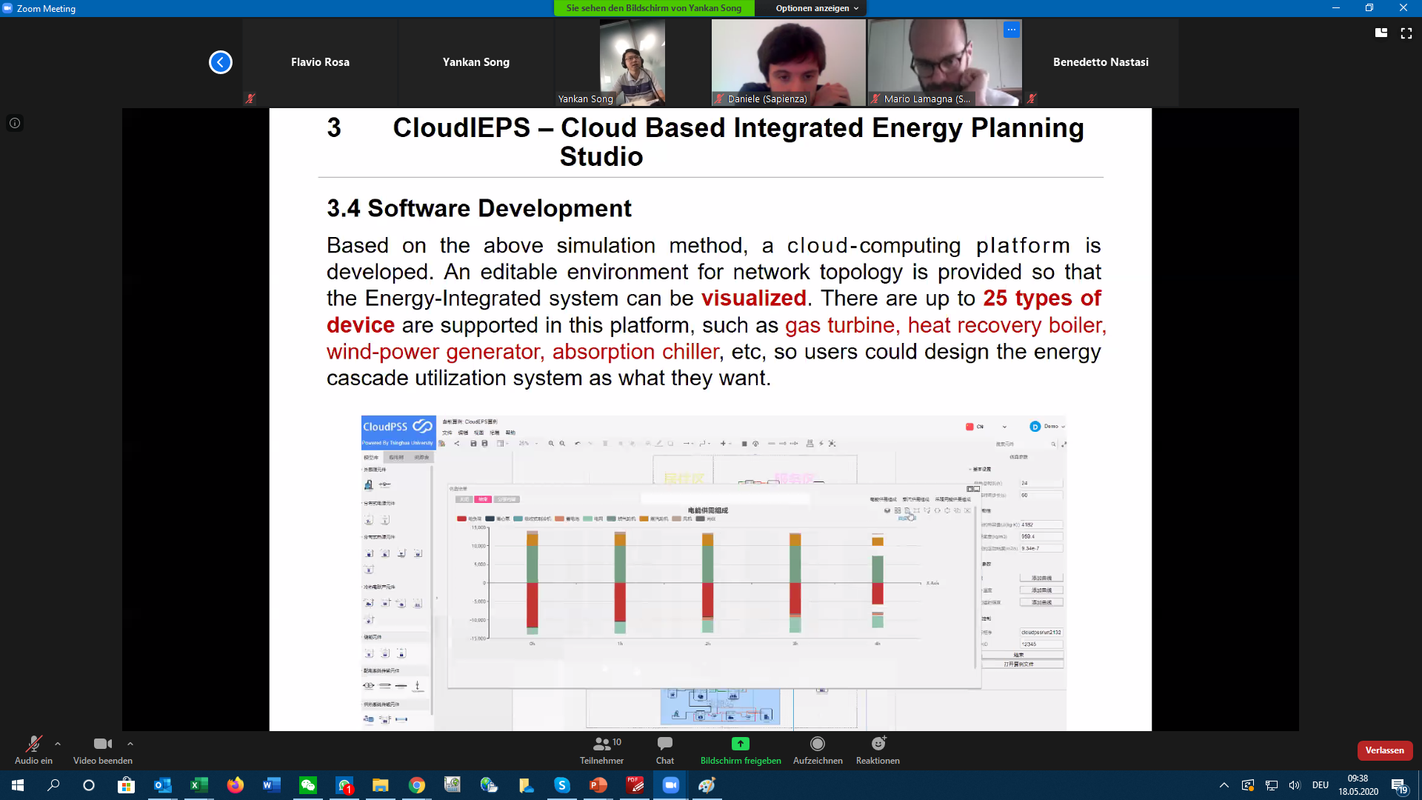Leave meeting via Verlassen button
Screen dimensions: 1422x800
click(1384, 750)
